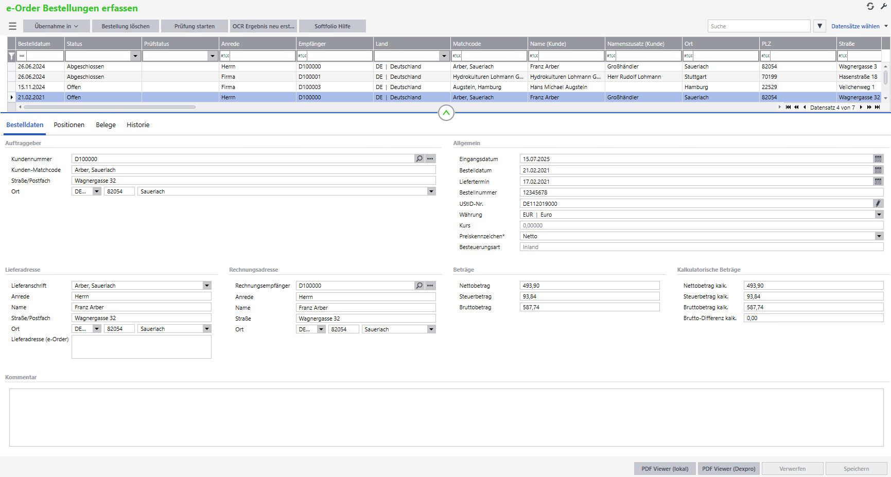Jump to the last record in navigator
Image resolution: width=891 pixels, height=477 pixels.
pos(878,108)
